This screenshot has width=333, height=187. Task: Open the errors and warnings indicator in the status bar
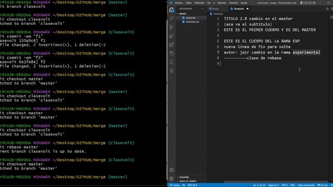pyautogui.click(x=193, y=185)
